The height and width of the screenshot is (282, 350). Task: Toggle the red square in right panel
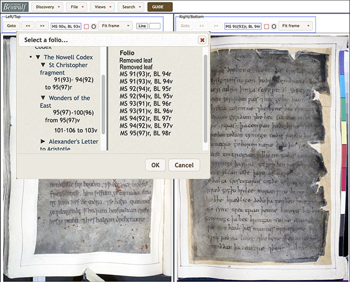tap(266, 26)
